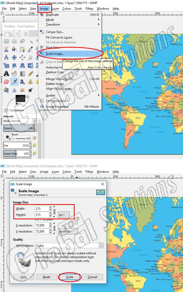Image resolution: width=183 pixels, height=292 pixels.
Task: Select the Shear tool
Action: click(x=14, y=66)
